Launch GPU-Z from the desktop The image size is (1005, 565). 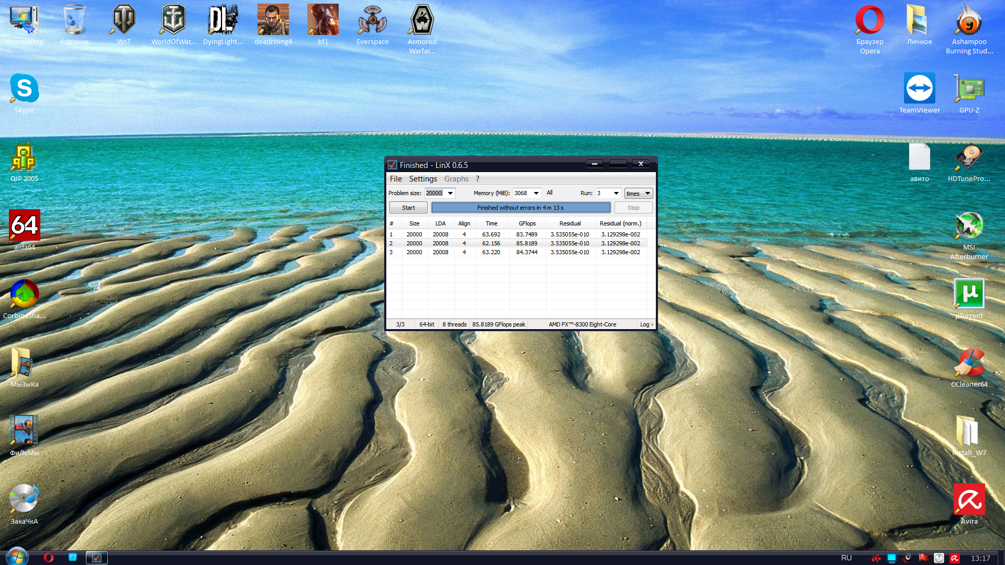click(x=969, y=89)
